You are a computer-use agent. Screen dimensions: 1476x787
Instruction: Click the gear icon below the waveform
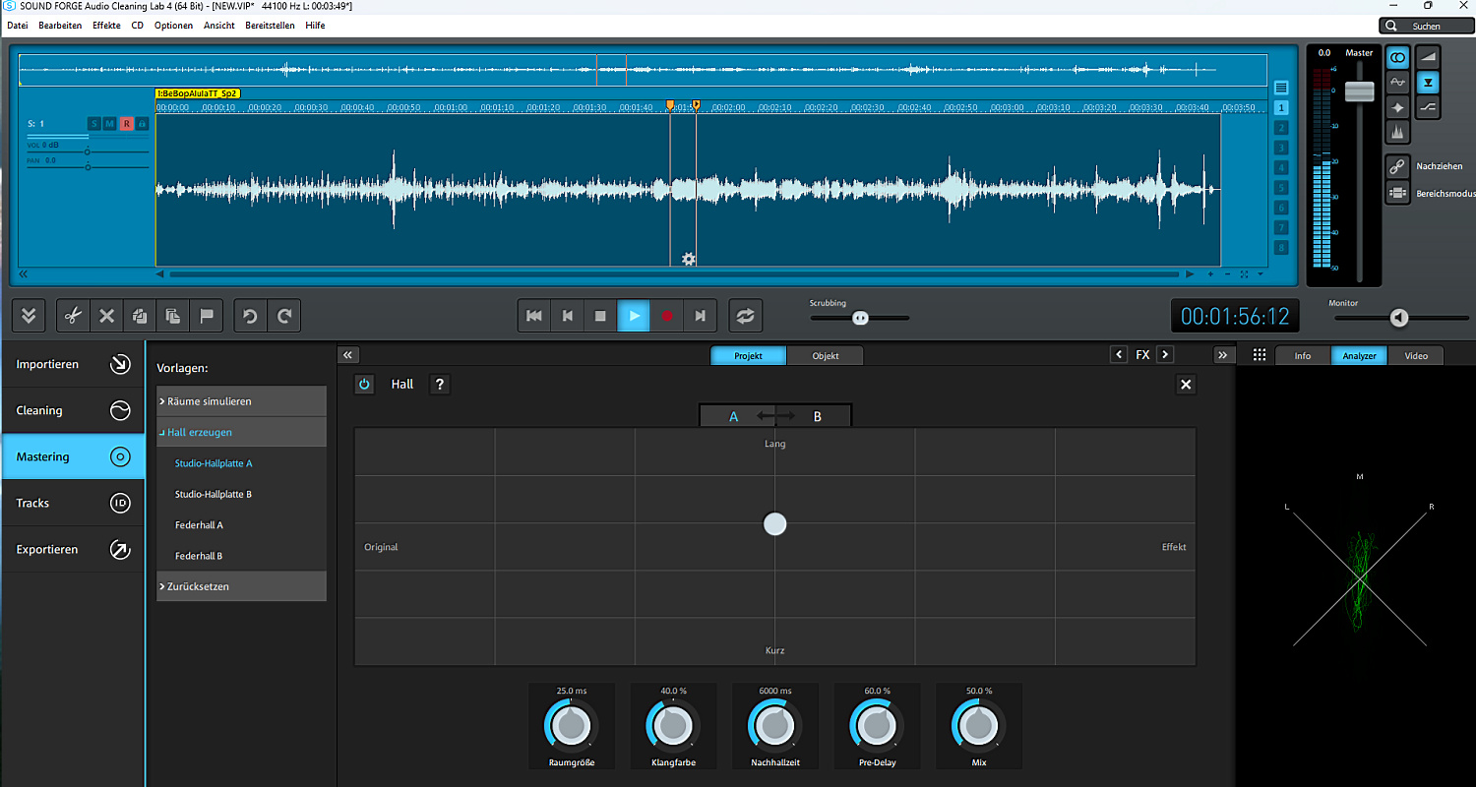(689, 259)
